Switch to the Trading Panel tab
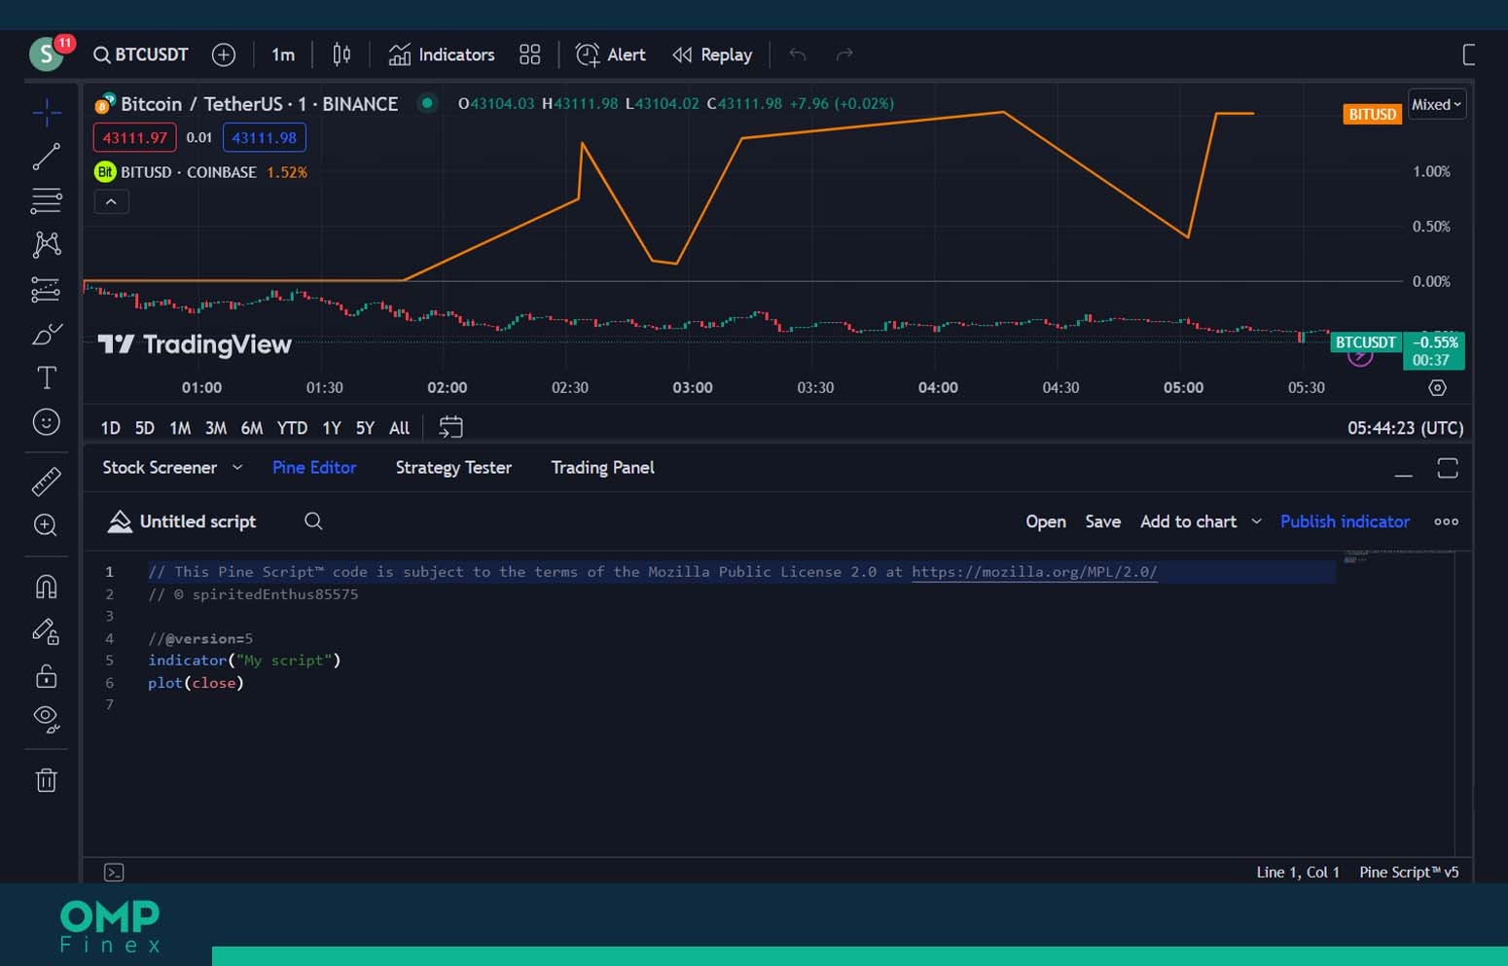Image resolution: width=1508 pixels, height=966 pixels. (x=602, y=468)
